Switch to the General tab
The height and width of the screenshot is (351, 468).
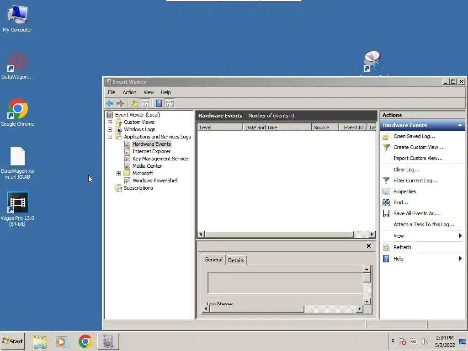point(213,260)
